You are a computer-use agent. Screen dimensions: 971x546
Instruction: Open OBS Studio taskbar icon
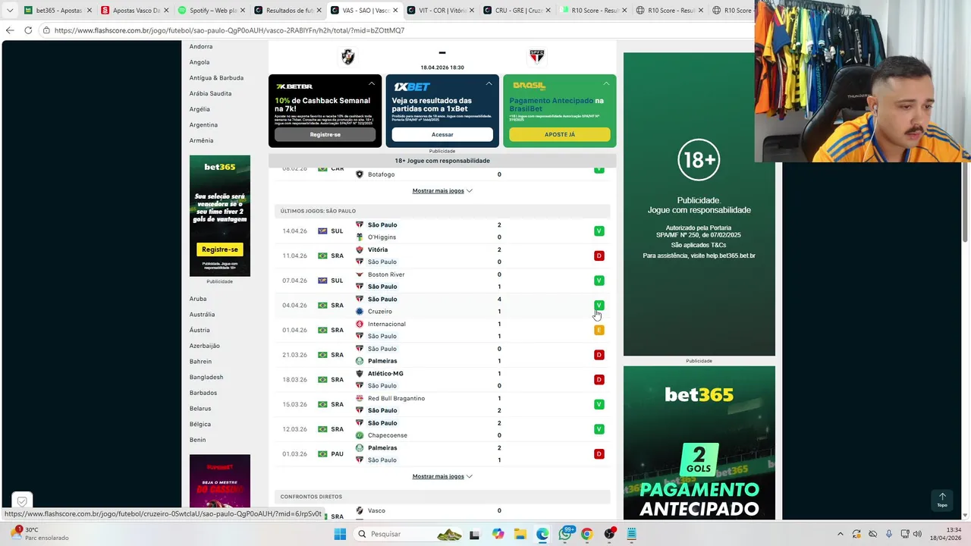point(609,534)
